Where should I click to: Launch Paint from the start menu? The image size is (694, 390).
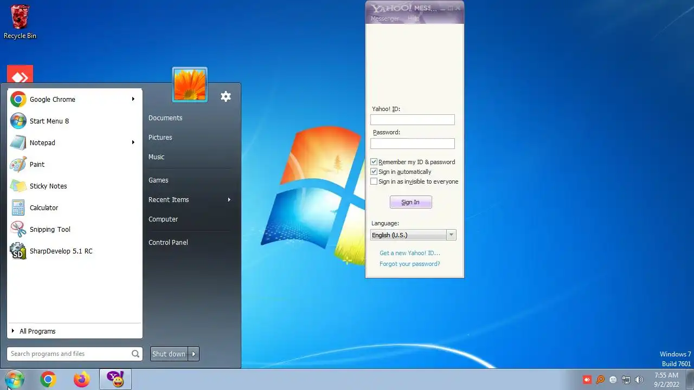[74, 164]
